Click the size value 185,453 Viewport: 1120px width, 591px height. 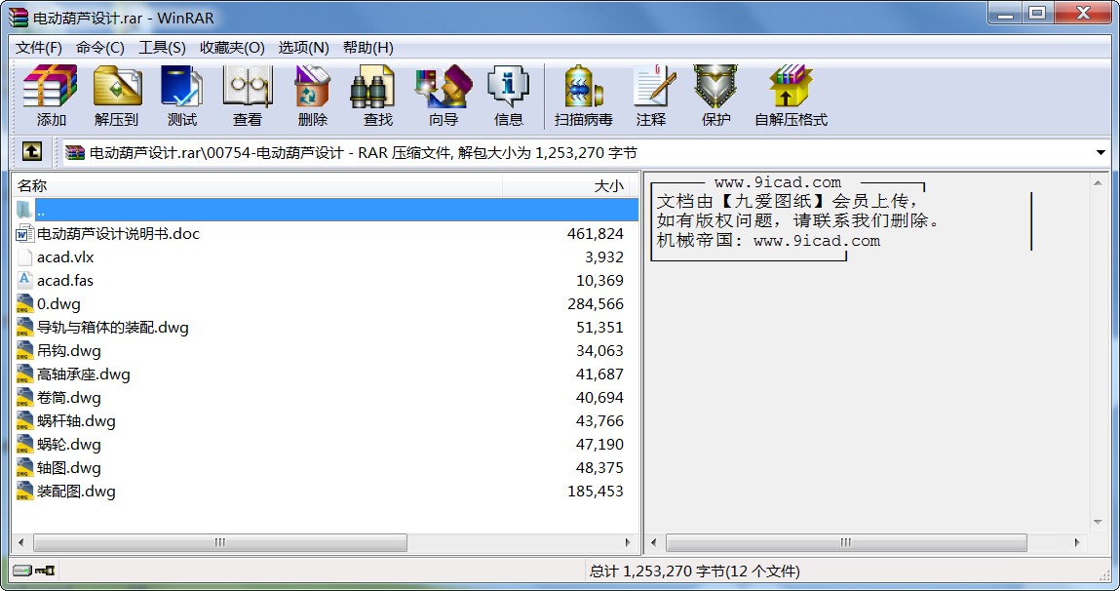[x=595, y=491]
